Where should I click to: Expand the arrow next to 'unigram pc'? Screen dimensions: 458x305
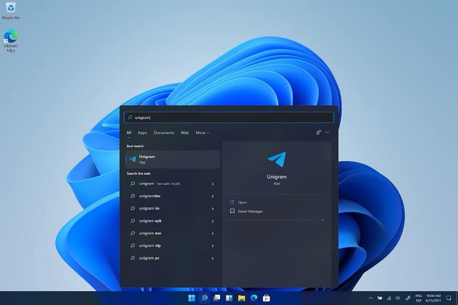tap(213, 258)
